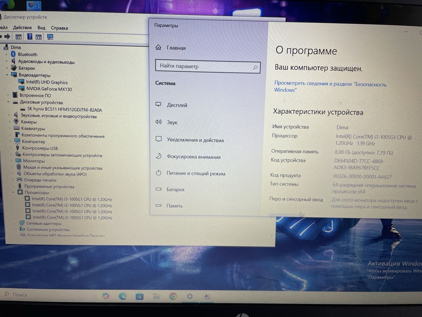Open Дисплей settings page
This screenshot has height=317, width=422.
click(x=177, y=105)
